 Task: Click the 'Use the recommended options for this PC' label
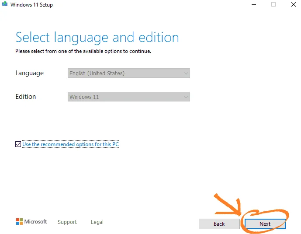click(70, 144)
